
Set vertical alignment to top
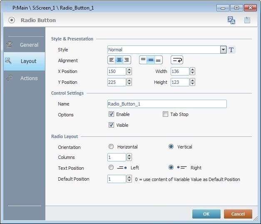tap(143, 60)
